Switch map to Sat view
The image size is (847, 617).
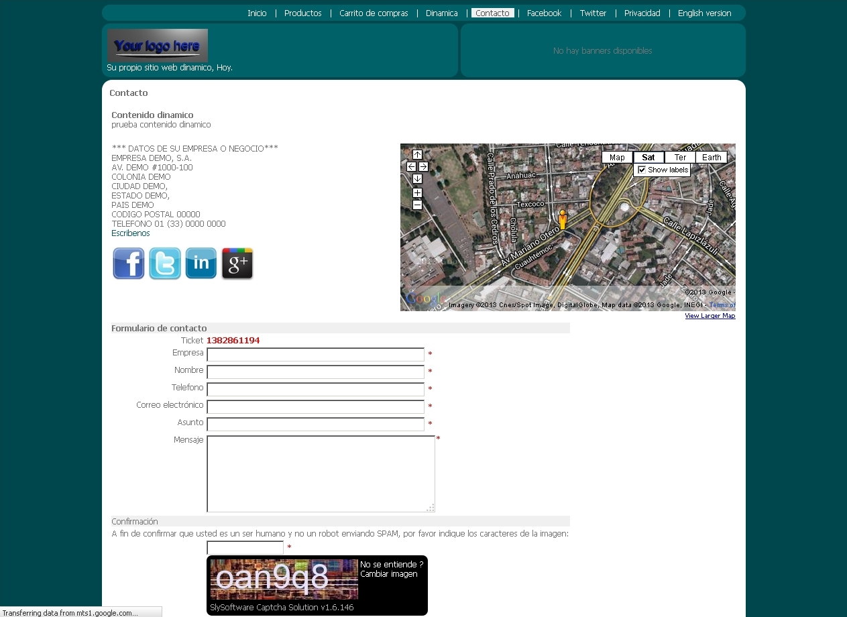[648, 158]
